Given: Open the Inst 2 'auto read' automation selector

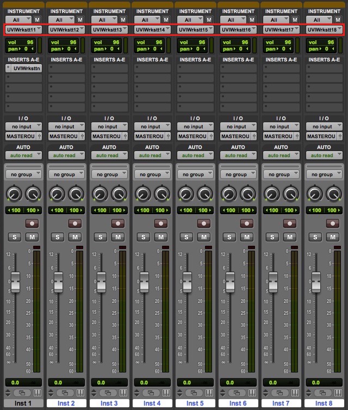Looking at the screenshot, I should click(66, 156).
